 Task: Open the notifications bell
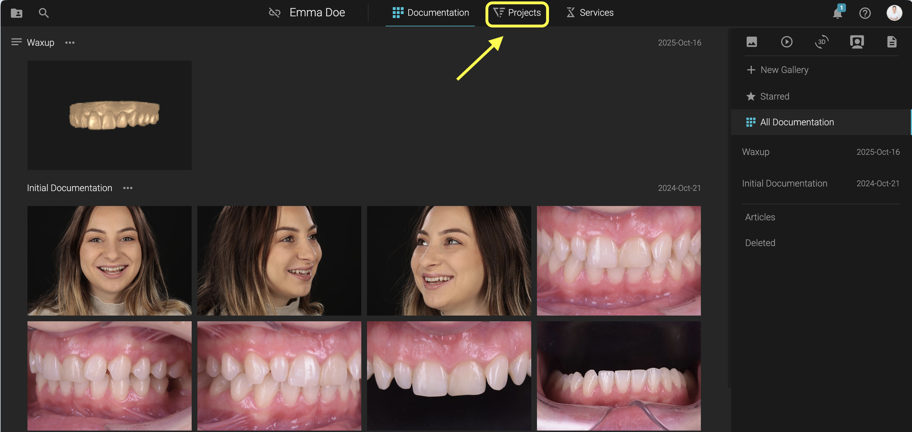tap(837, 13)
